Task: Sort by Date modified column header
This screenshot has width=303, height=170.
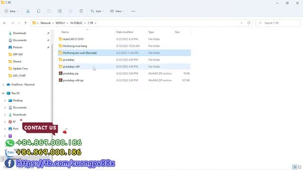Action: coord(125,32)
